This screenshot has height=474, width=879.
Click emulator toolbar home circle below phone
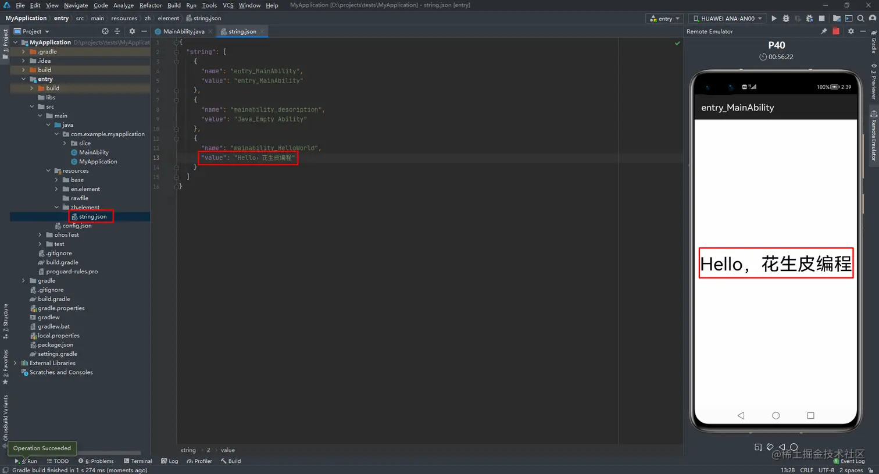pos(794,447)
